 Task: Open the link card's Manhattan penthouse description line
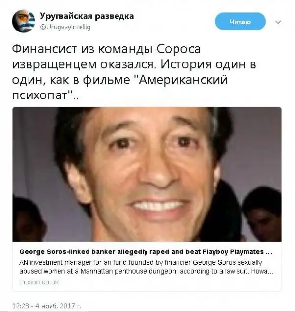[x=146, y=271]
